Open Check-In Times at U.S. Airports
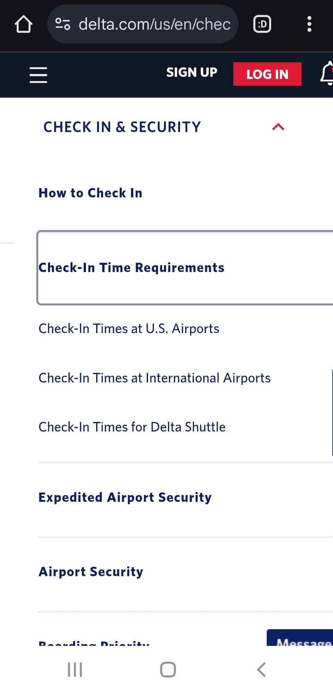The width and height of the screenshot is (333, 693). (129, 328)
